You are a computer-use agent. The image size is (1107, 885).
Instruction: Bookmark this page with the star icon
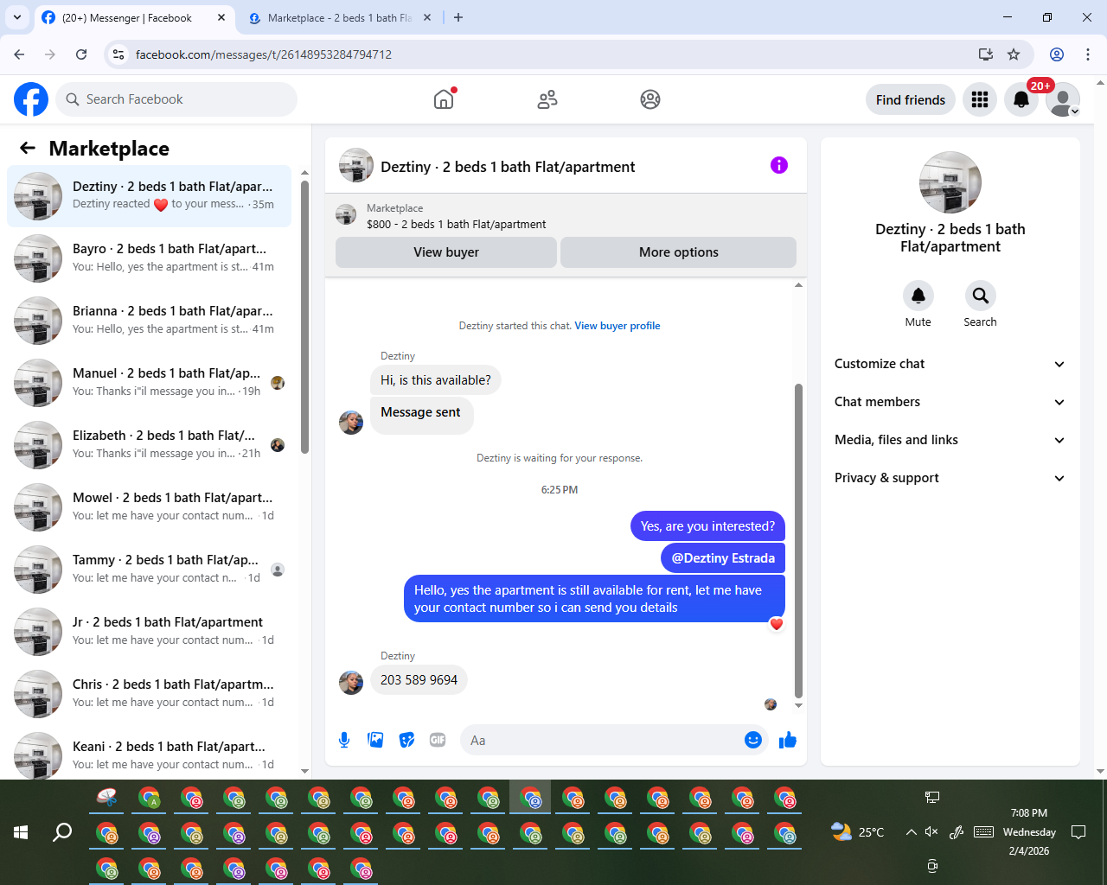(x=1014, y=54)
